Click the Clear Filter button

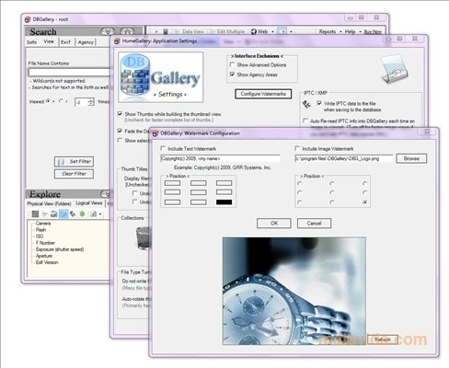(x=74, y=174)
